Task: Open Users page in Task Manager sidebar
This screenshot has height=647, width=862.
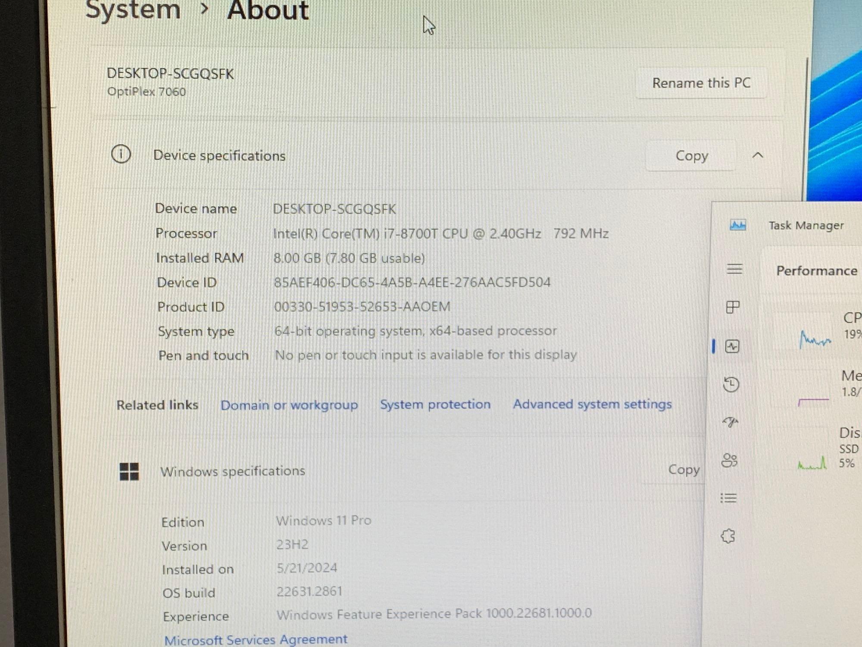Action: point(729,460)
